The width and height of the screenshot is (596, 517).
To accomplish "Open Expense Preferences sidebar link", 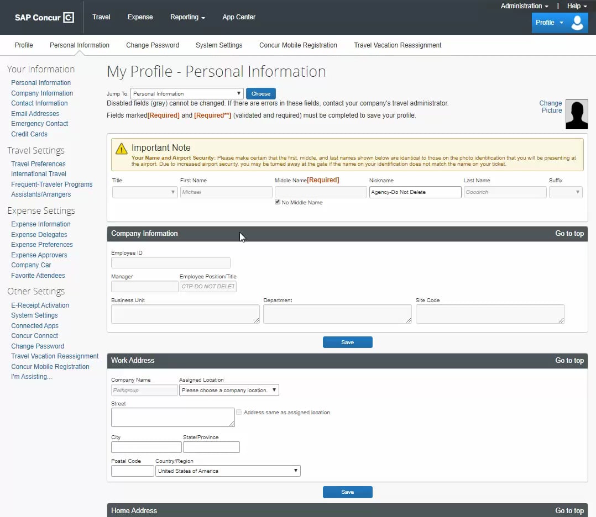I will tap(42, 245).
